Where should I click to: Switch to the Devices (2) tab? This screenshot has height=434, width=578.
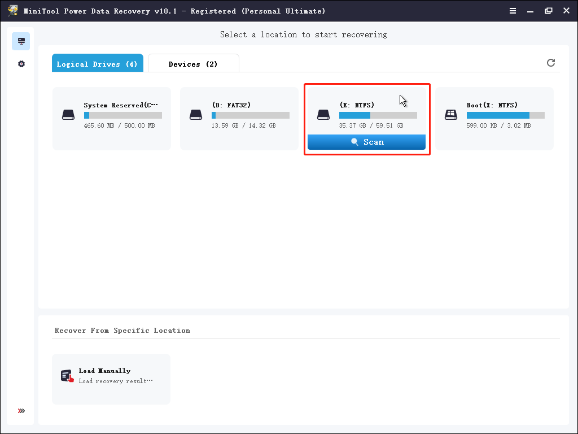point(194,63)
